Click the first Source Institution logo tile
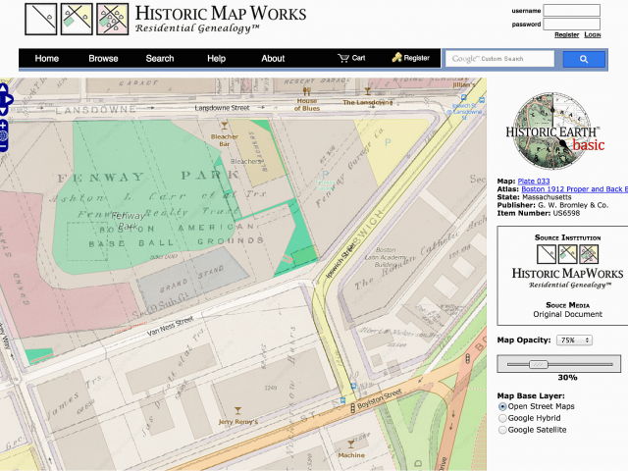 click(547, 254)
